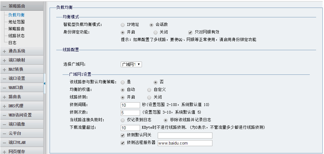Expand the 通告系统 sidebar section
This screenshot has width=324, height=154.
click(22, 51)
